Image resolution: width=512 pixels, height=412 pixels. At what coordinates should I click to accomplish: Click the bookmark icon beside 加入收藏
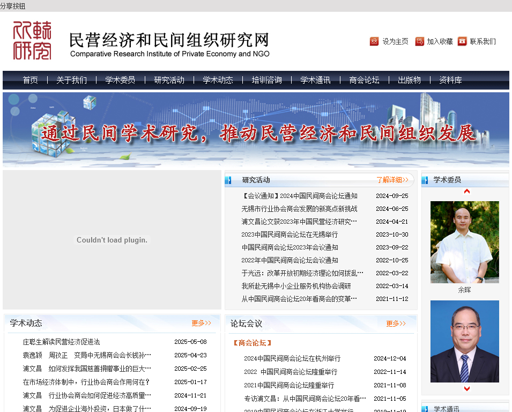pos(419,41)
